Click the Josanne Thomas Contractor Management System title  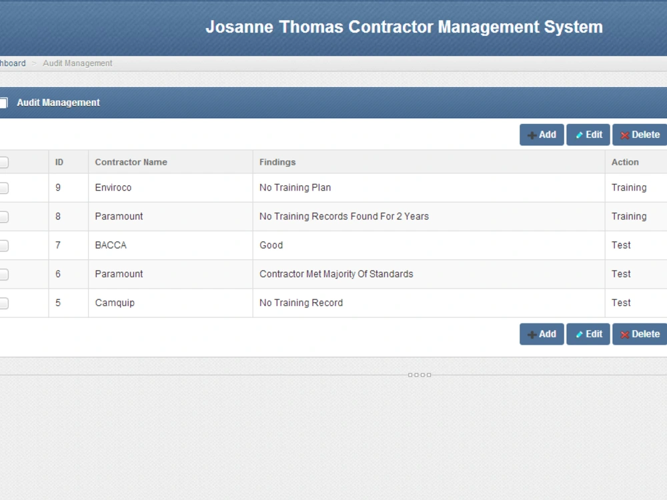click(x=404, y=27)
